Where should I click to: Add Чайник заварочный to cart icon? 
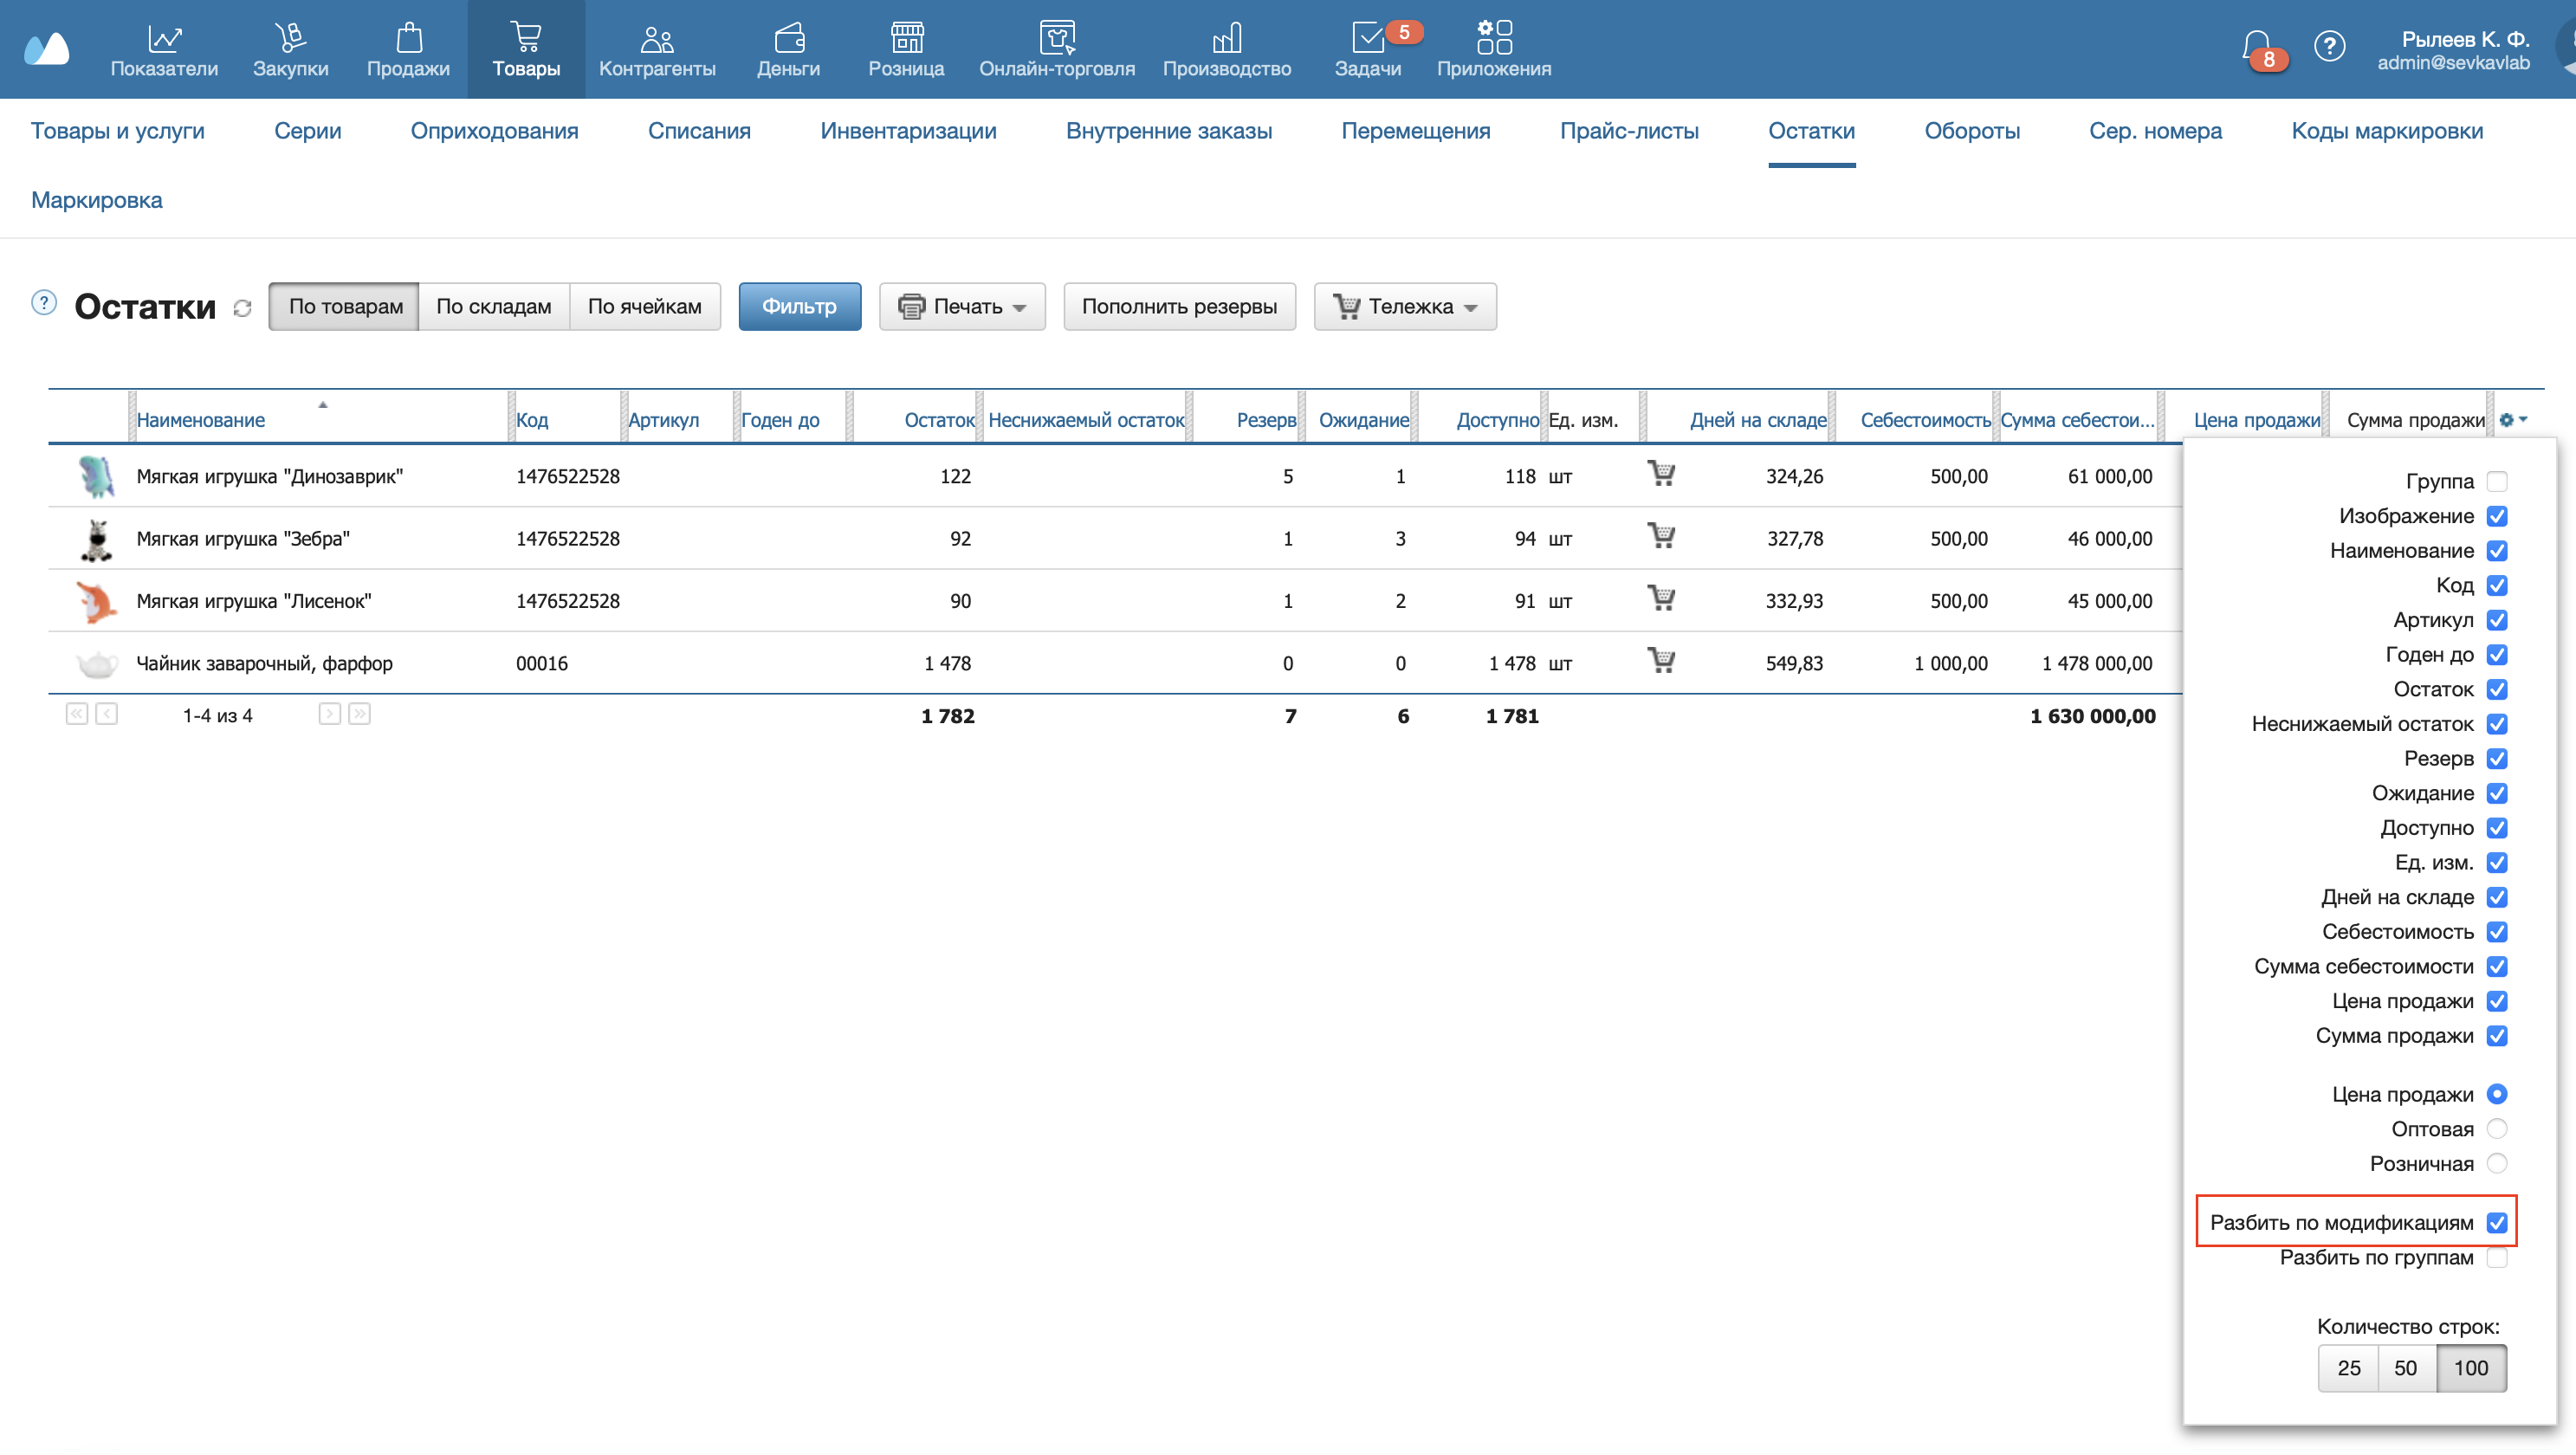point(1661,661)
